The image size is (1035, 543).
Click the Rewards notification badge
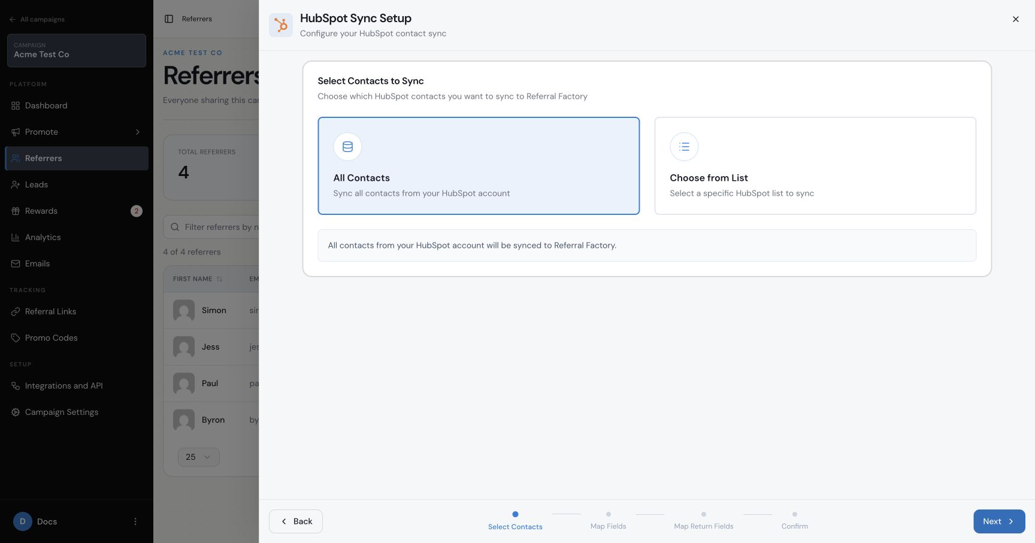click(137, 211)
